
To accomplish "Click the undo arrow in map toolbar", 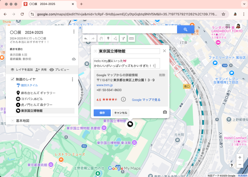I will pos(86,39).
